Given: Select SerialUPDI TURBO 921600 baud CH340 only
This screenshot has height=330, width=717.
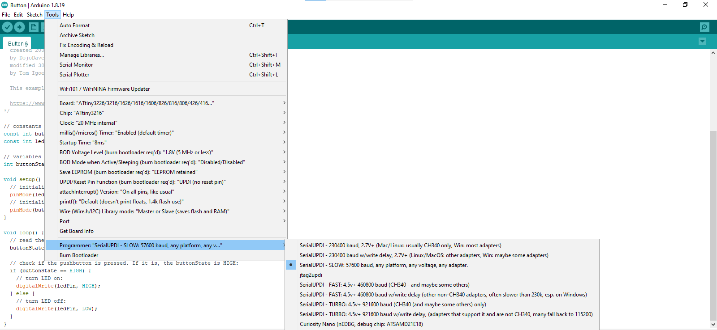Looking at the screenshot, I should click(442, 305).
